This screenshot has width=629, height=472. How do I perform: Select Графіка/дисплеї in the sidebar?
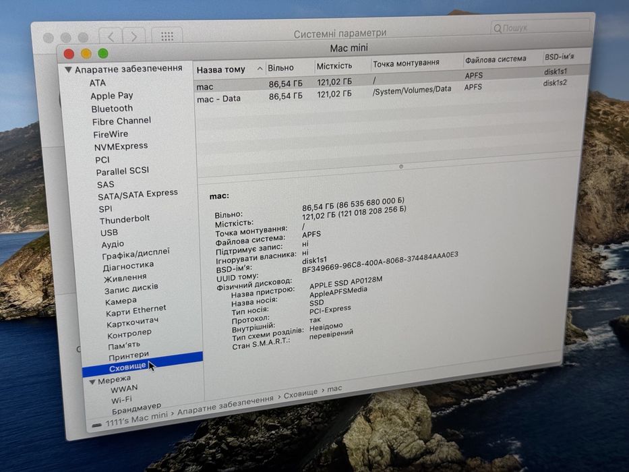(136, 254)
